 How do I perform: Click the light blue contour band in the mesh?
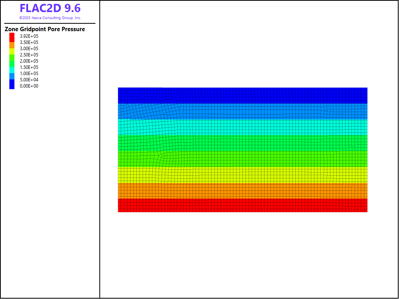(x=242, y=111)
